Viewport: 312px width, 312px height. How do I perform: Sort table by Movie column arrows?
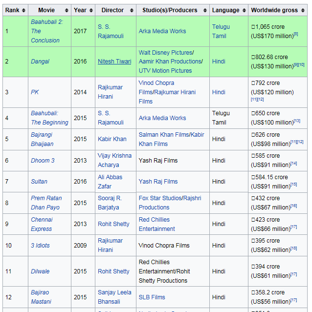tap(67, 10)
